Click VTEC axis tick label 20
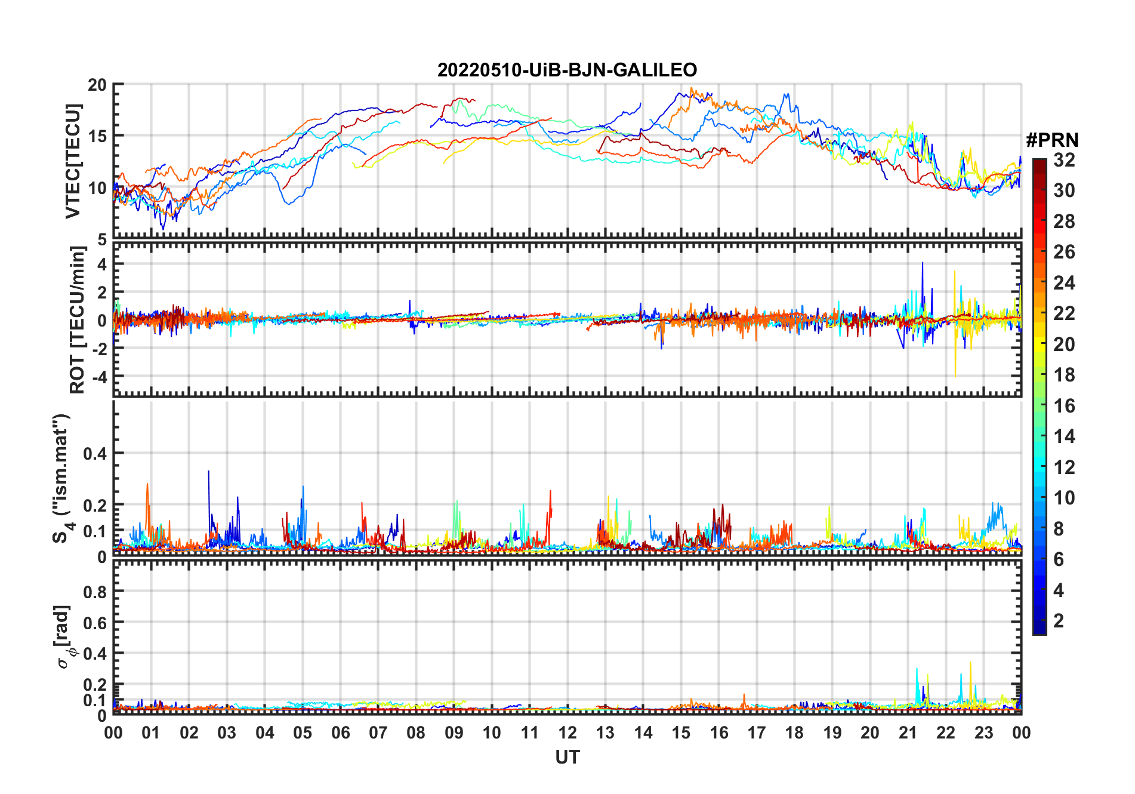The height and width of the screenshot is (794, 1135). pyautogui.click(x=97, y=85)
